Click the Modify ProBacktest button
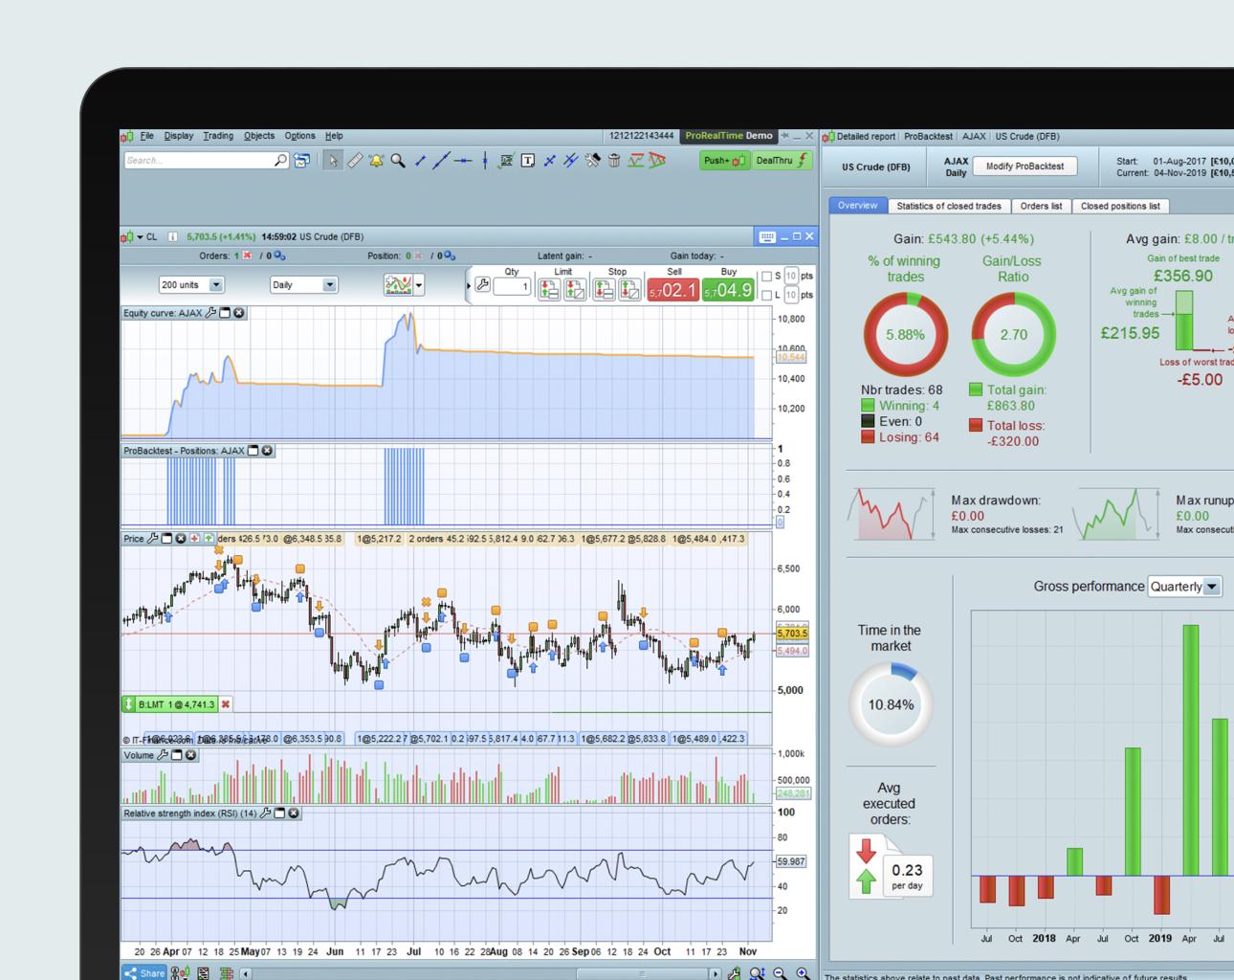Image resolution: width=1234 pixels, height=980 pixels. [1025, 167]
